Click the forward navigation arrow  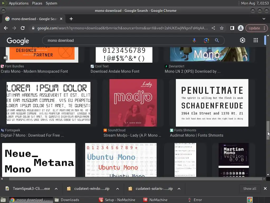pyautogui.click(x=14, y=28)
